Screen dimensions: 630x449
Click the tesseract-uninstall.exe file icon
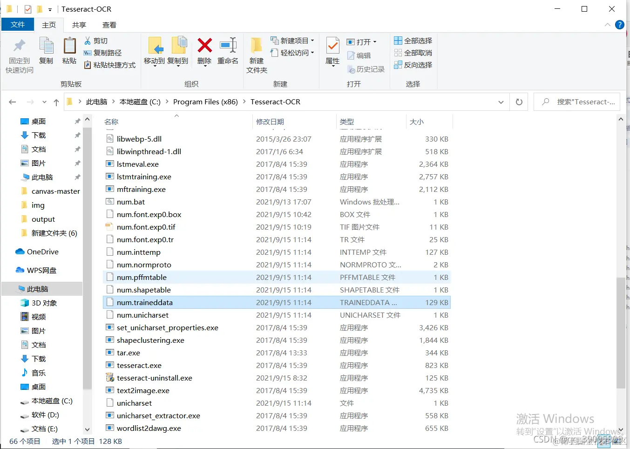[110, 378]
